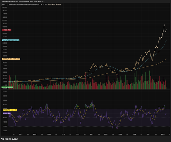Click the 50.00 RSI axis value
Screen dimensions: 171x142
pos(5,118)
